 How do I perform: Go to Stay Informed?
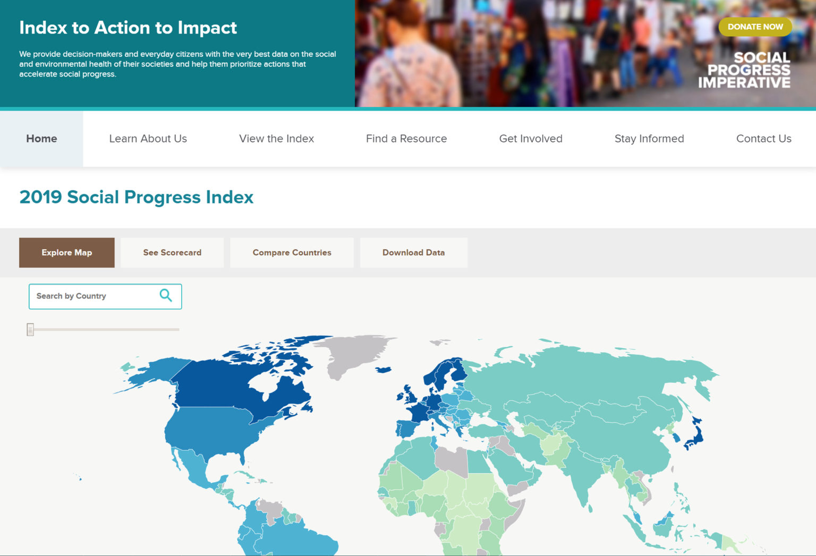[x=649, y=139]
